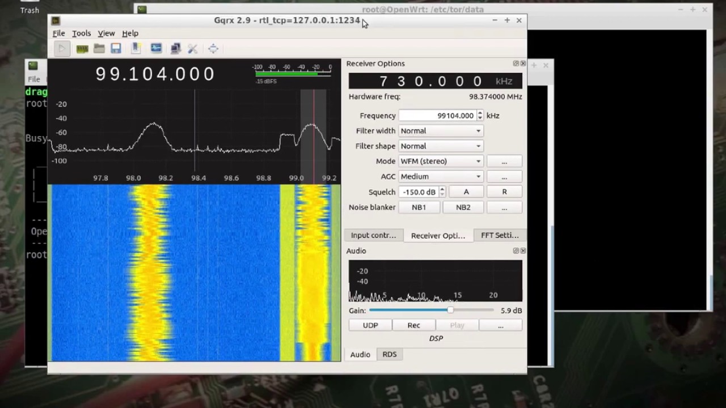Click the waveform monitor toolbar icon
726x408 pixels.
pyautogui.click(x=156, y=49)
